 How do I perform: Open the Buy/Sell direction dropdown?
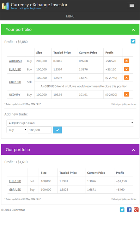[x=17, y=130]
